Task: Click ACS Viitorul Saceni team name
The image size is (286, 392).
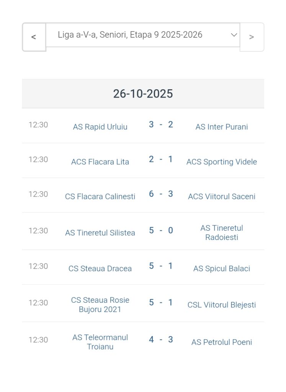Action: pyautogui.click(x=221, y=196)
